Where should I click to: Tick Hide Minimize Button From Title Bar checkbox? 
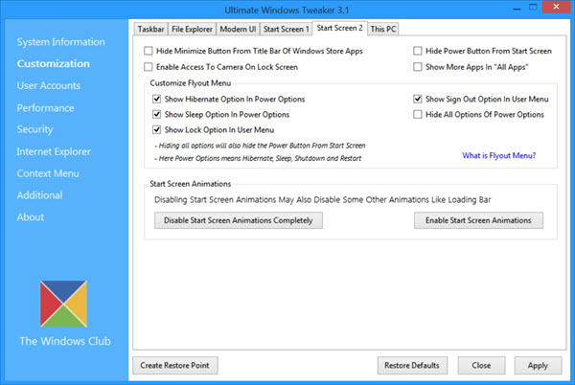(149, 51)
